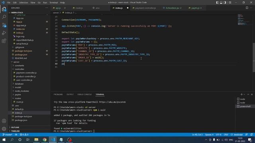Create a new terminal with plus icon
Image resolution: width=255 pixels, height=143 pixels.
click(241, 95)
